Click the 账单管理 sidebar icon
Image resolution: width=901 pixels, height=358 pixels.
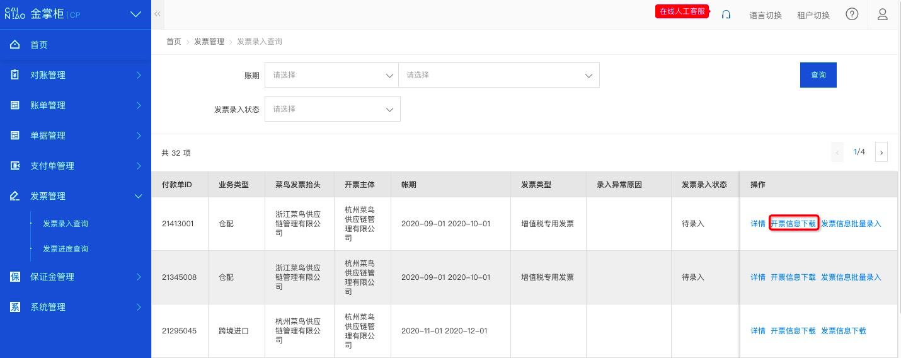coord(15,105)
